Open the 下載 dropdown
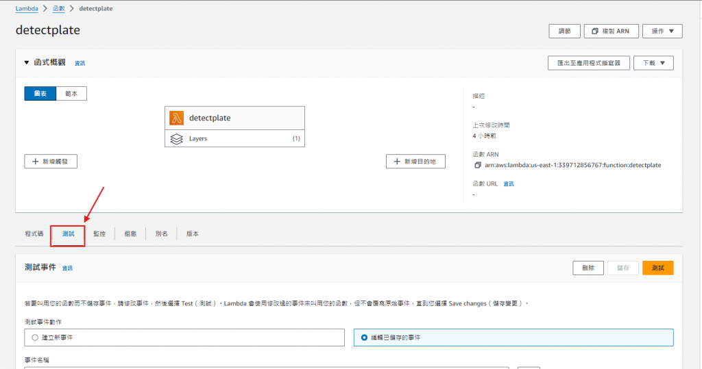 coord(653,63)
